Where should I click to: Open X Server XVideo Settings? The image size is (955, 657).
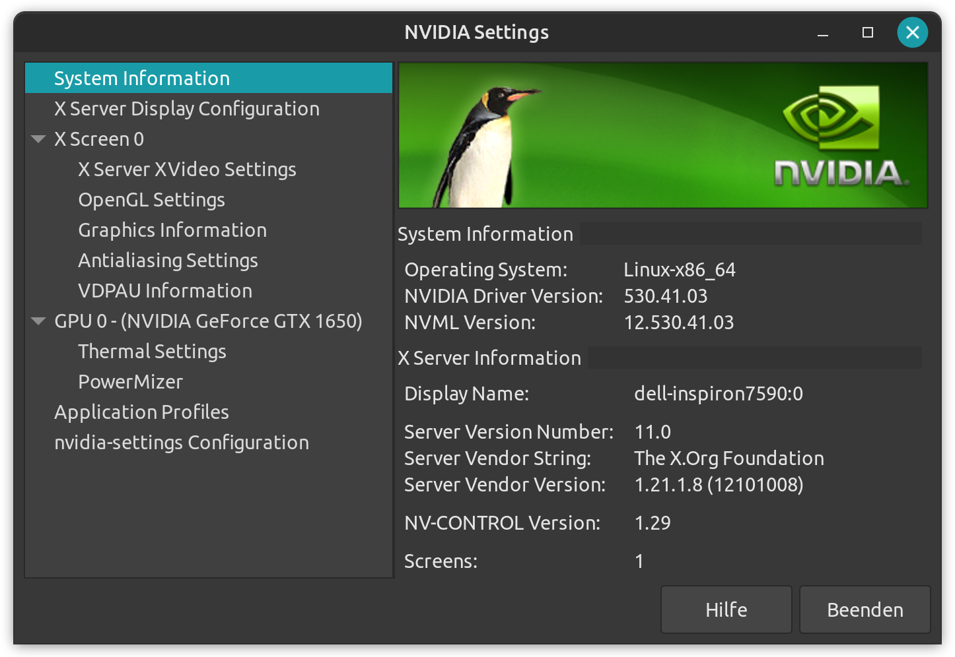click(x=187, y=170)
